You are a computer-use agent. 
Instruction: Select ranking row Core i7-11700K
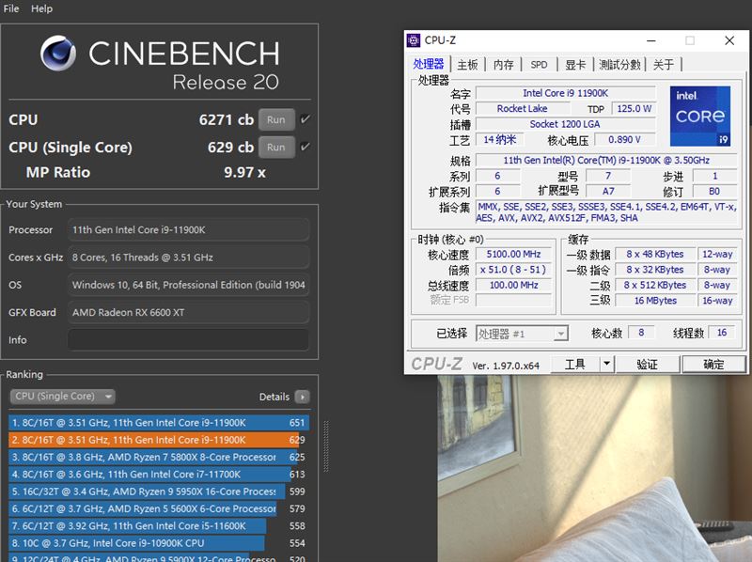158,475
